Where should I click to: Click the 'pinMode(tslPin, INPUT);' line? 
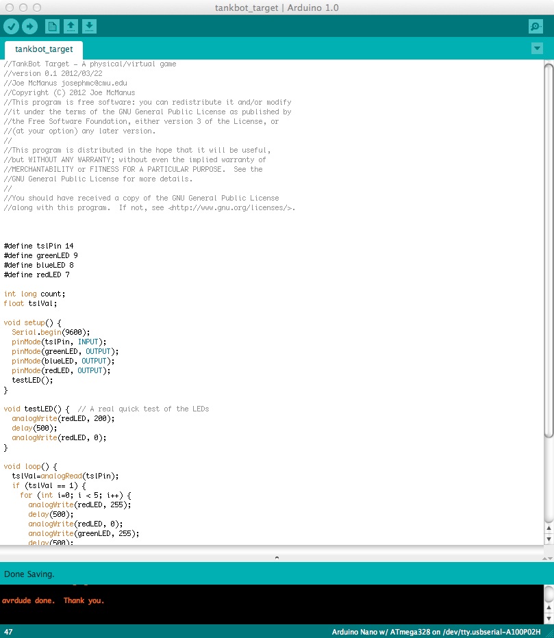pos(59,342)
